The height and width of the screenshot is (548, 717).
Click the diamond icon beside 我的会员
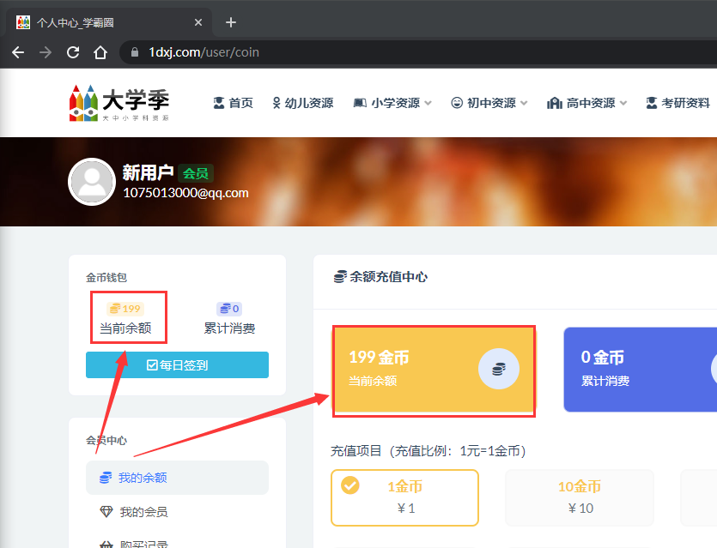106,512
